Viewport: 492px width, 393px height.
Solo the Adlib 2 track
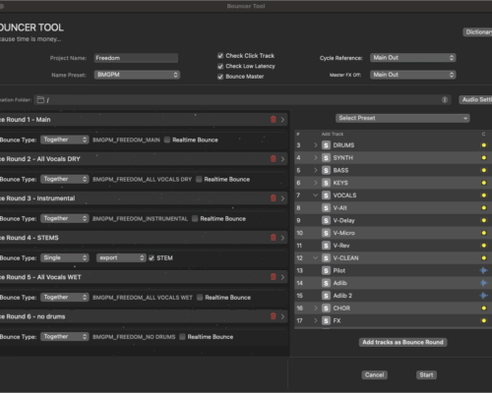326,296
